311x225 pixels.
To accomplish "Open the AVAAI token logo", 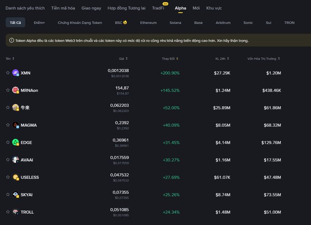I will (16, 160).
